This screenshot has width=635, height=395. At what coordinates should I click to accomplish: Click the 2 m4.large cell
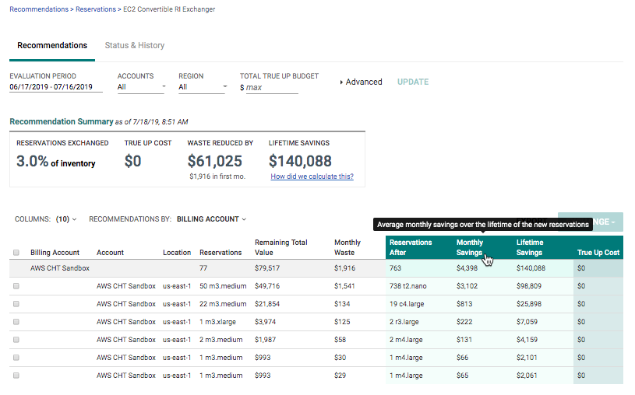406,340
